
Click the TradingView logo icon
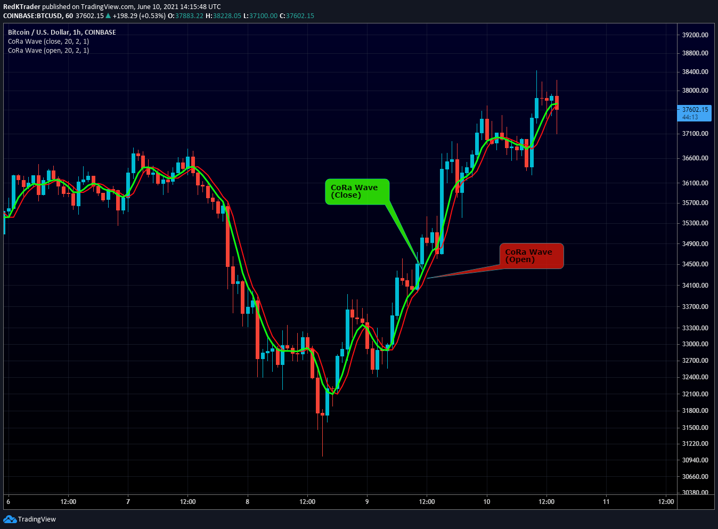click(10, 519)
